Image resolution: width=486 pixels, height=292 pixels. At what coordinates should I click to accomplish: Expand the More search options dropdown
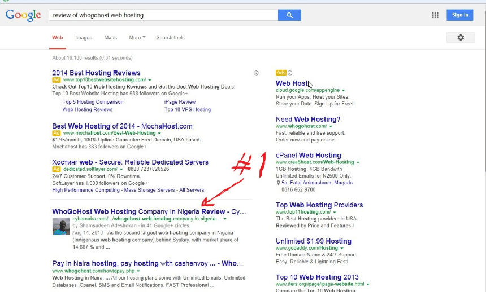click(137, 38)
